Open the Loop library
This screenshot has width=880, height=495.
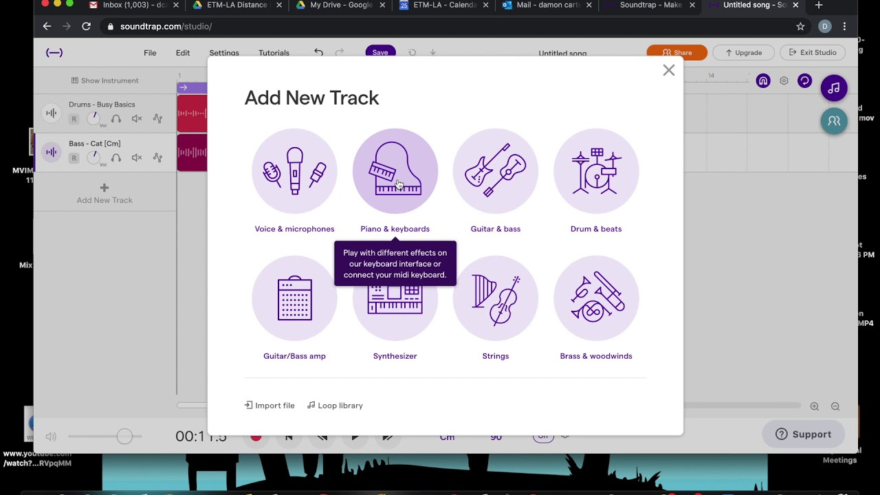[335, 405]
